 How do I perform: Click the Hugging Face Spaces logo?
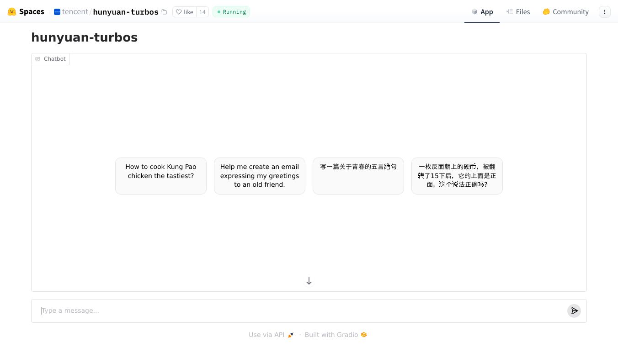click(x=26, y=12)
